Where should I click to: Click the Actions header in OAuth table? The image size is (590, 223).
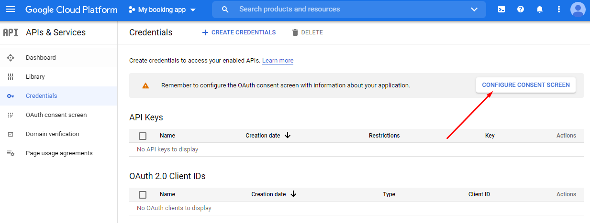pos(566,194)
